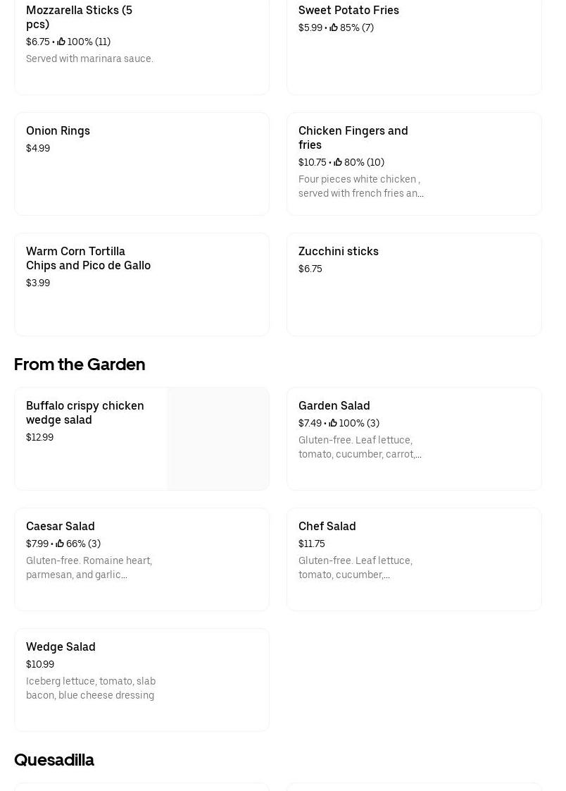
Task: Click the Mozzarella Sticks (5 pcs) title
Action: click(79, 17)
